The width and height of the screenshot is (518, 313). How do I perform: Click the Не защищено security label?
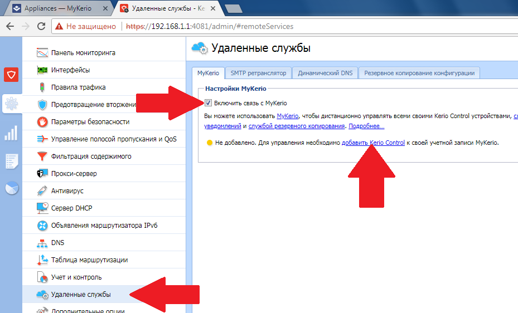(91, 26)
